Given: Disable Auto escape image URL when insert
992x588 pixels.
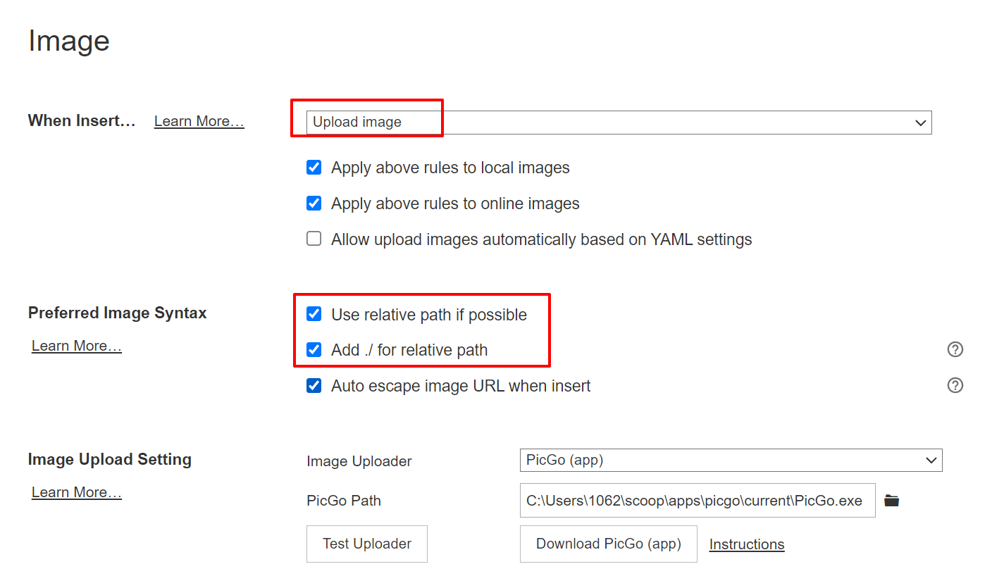Looking at the screenshot, I should (x=314, y=385).
